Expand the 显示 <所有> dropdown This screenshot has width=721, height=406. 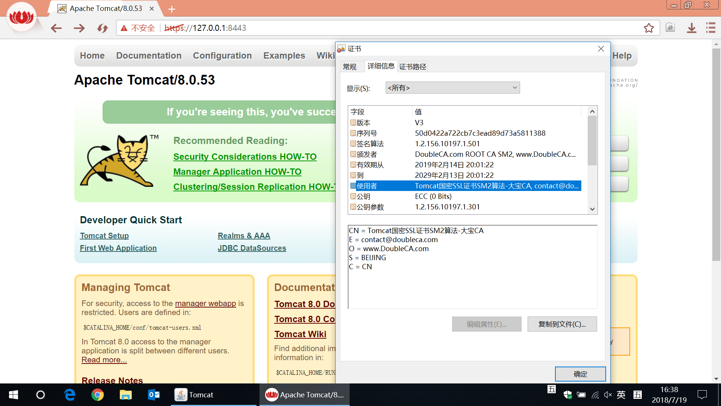453,88
